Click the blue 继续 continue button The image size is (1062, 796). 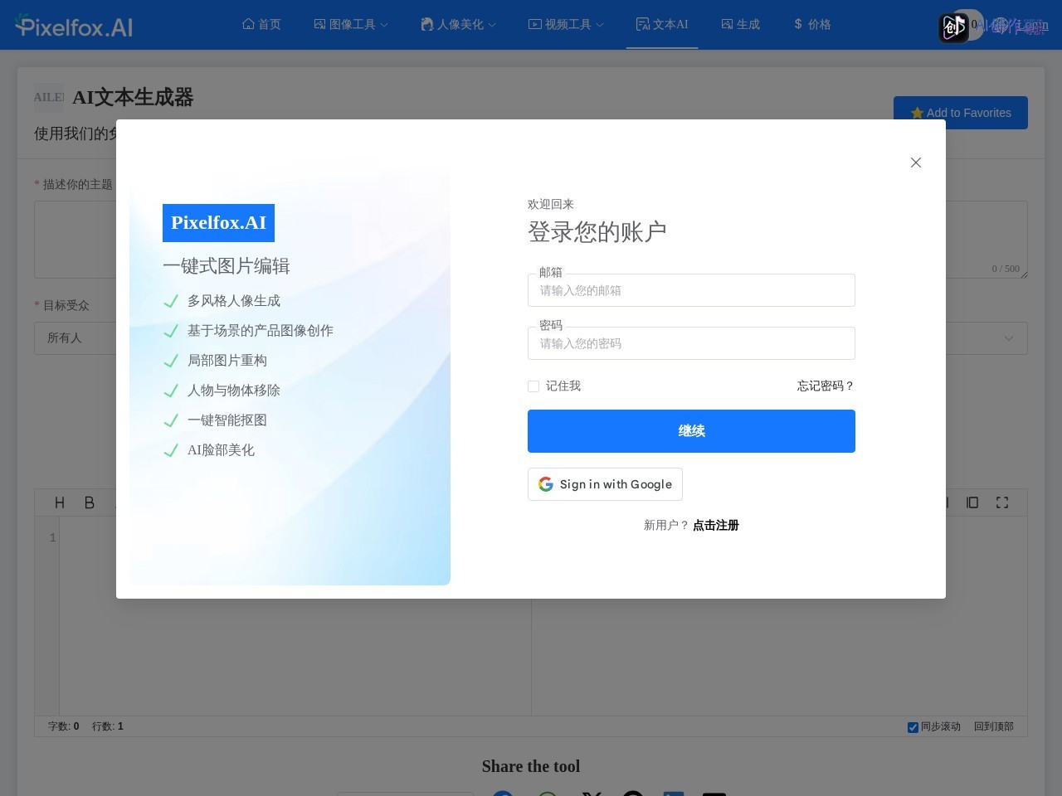point(691,431)
